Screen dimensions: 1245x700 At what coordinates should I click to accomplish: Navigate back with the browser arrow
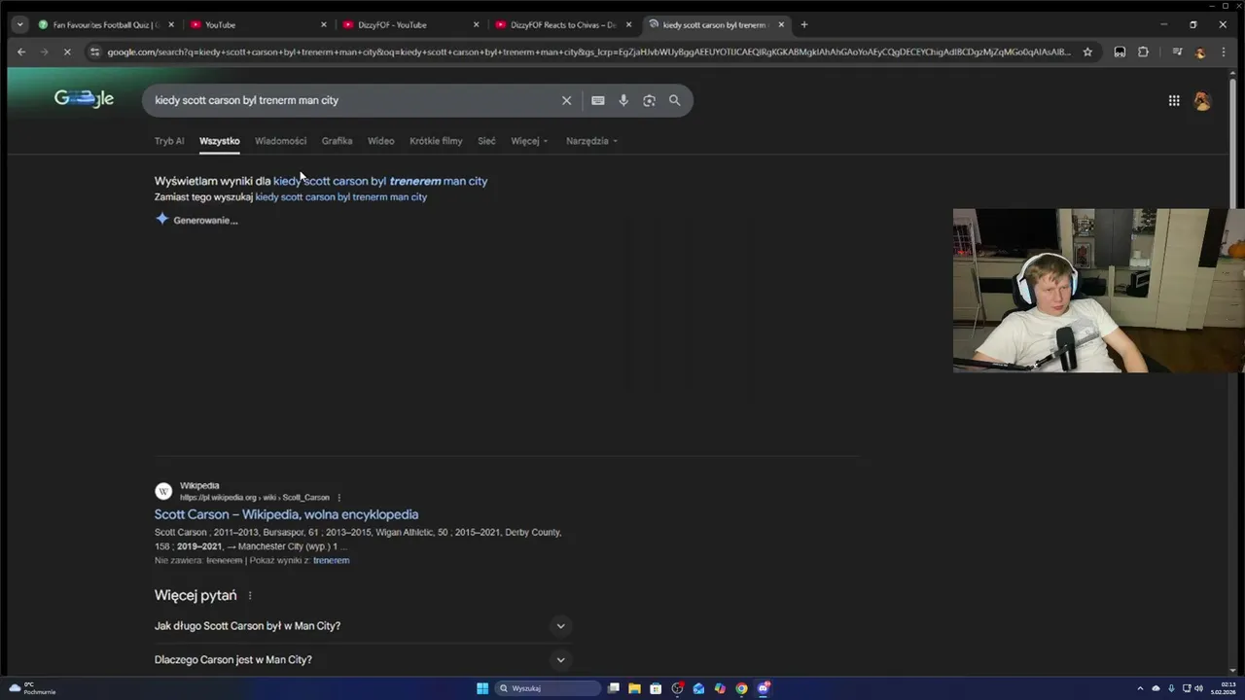click(21, 52)
